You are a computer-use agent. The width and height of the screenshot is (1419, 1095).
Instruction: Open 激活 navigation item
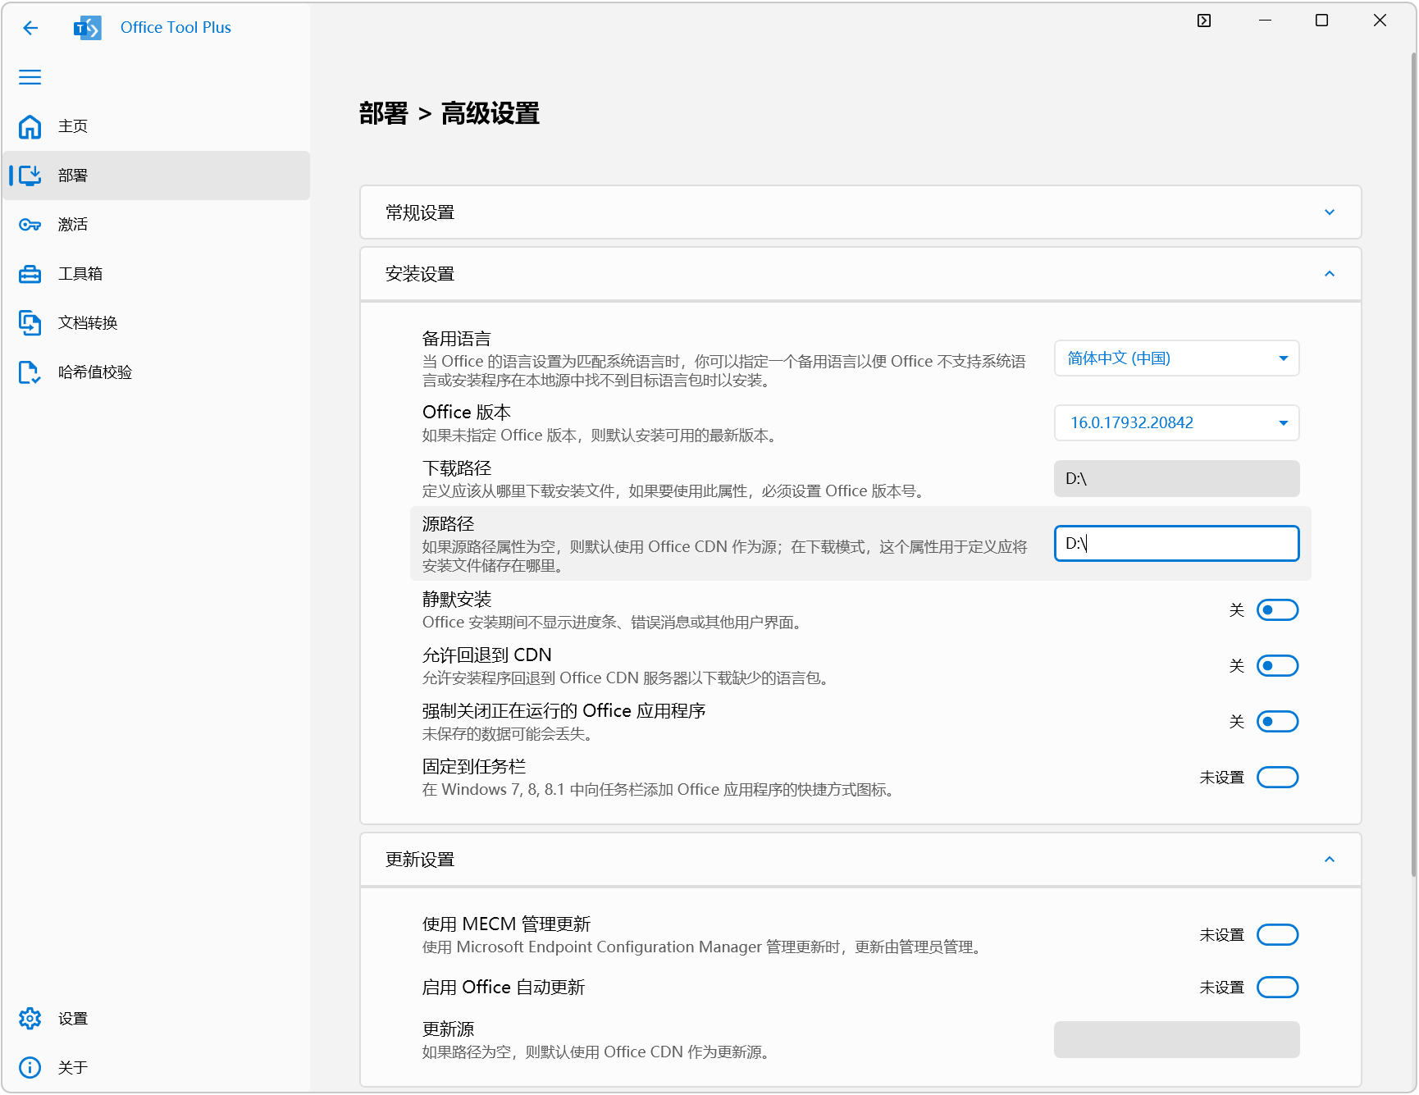(156, 225)
